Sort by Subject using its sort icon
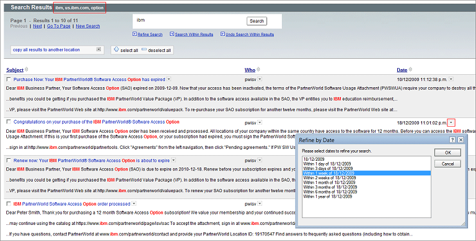476x241 pixels. (x=27, y=69)
